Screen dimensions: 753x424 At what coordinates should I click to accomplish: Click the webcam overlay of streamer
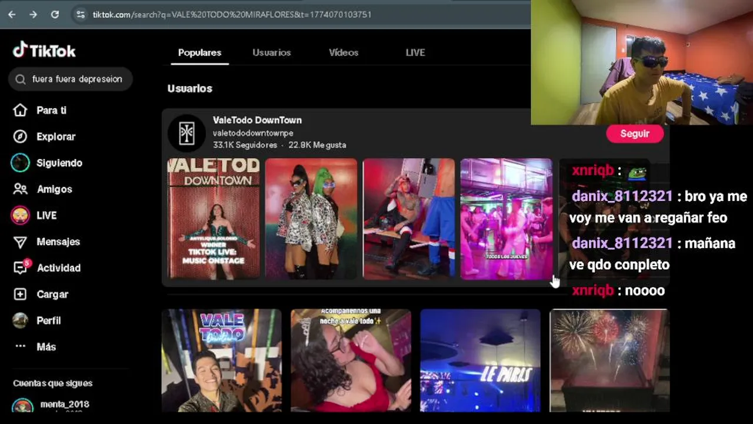(642, 62)
